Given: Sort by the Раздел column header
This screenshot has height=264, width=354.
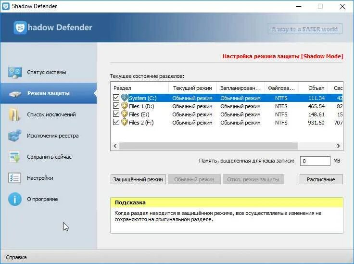Looking at the screenshot, I should point(140,88).
